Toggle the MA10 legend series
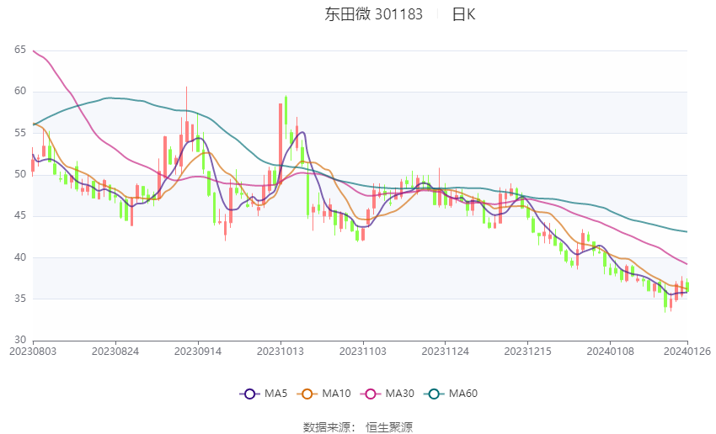The image size is (716, 434). (323, 394)
